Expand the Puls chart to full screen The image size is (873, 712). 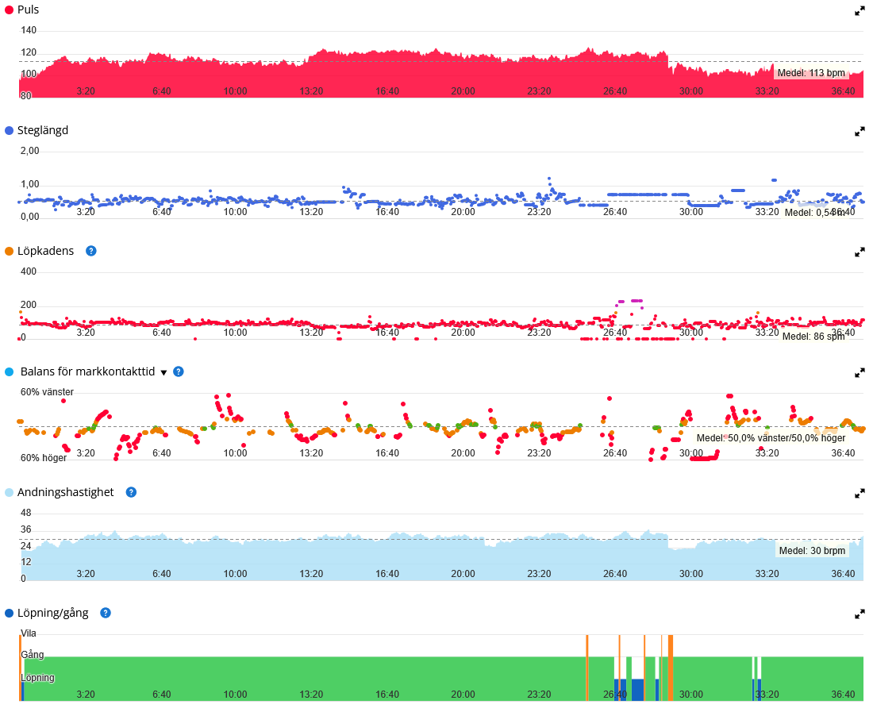(860, 11)
